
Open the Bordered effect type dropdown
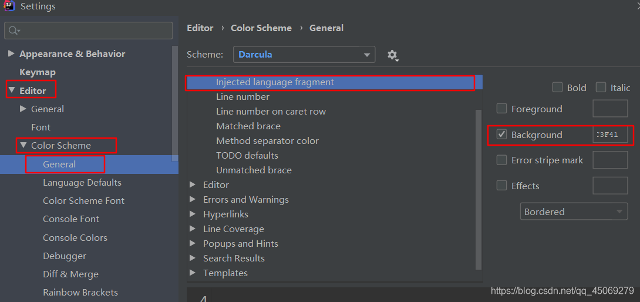(x=574, y=212)
